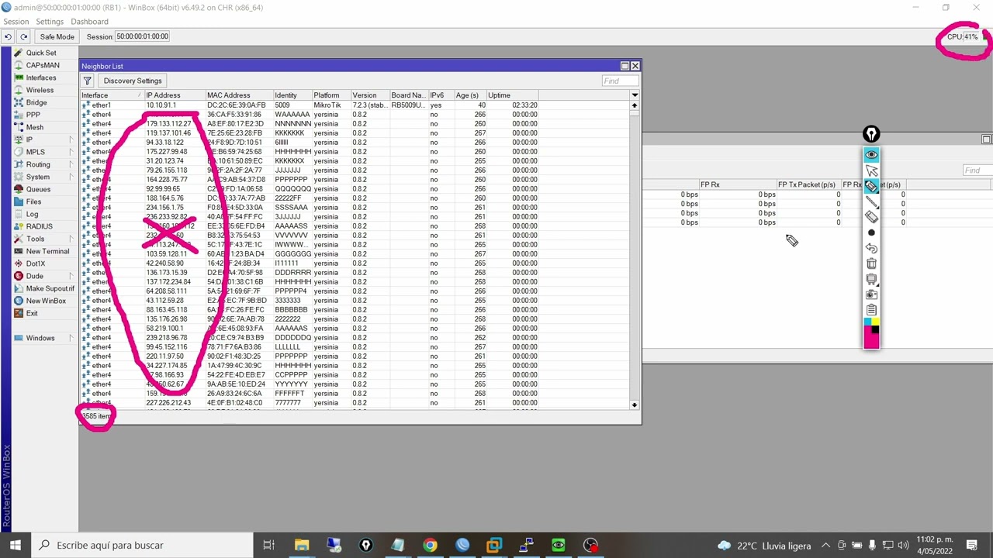Click the taskbar search box
Screen dimensions: 993x558
143,545
